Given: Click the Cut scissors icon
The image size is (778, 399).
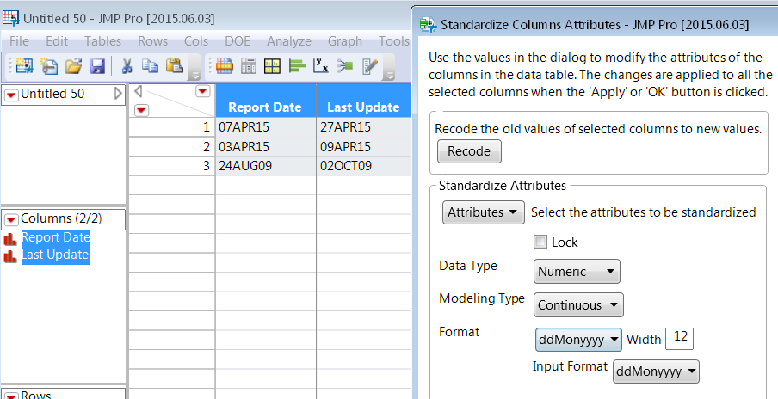Looking at the screenshot, I should 127,65.
